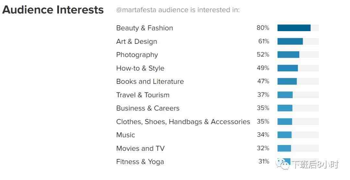Click the Photography interest label
Screen dimensions: 350x180
click(137, 55)
